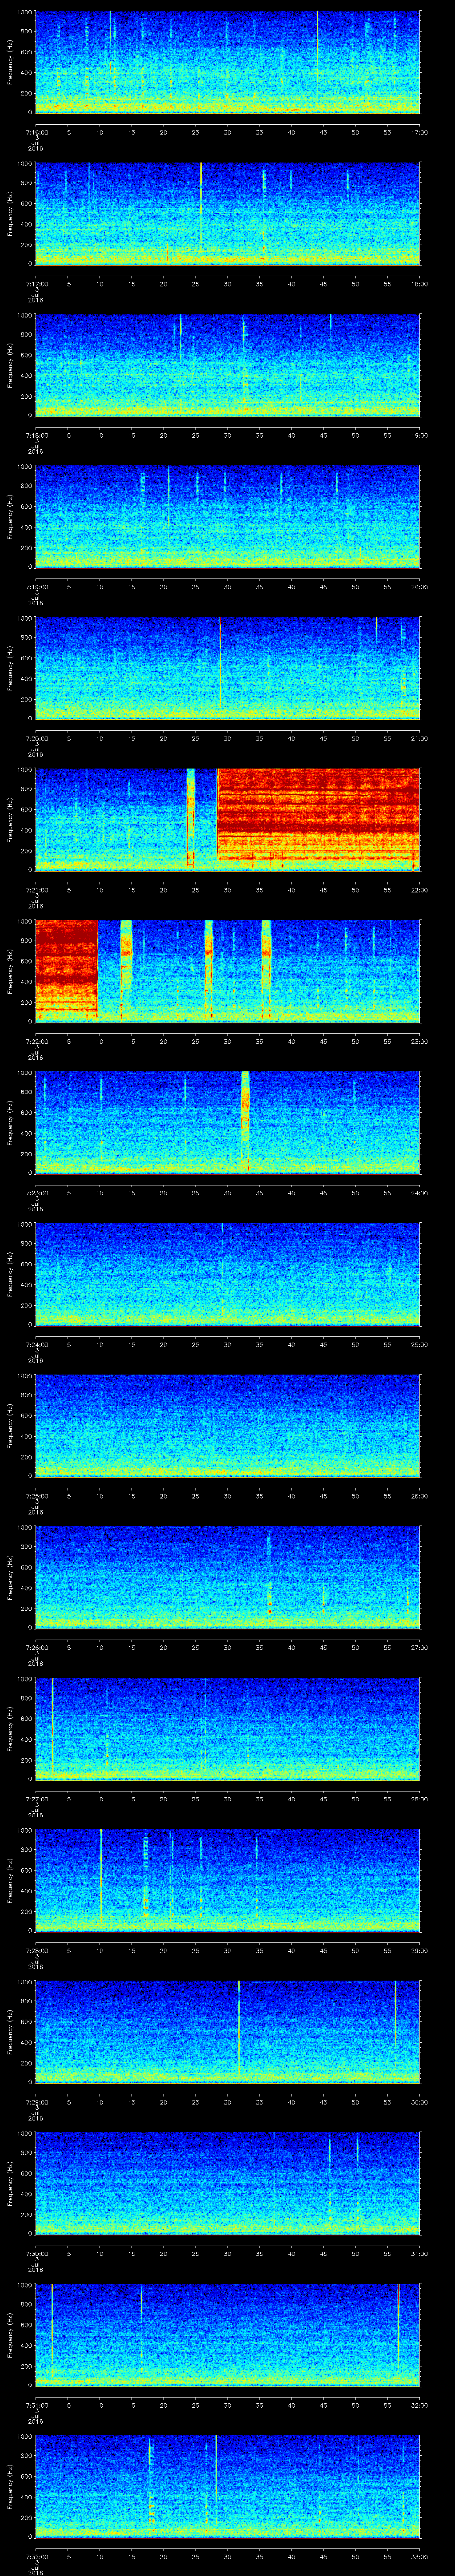455x2576 pixels.
Task: Click the 17:00 end time label
Action: 419,132
